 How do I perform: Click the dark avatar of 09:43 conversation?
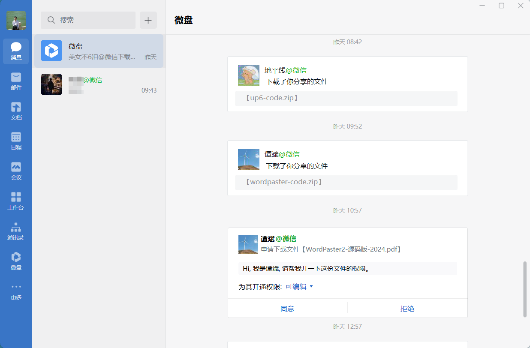point(51,84)
